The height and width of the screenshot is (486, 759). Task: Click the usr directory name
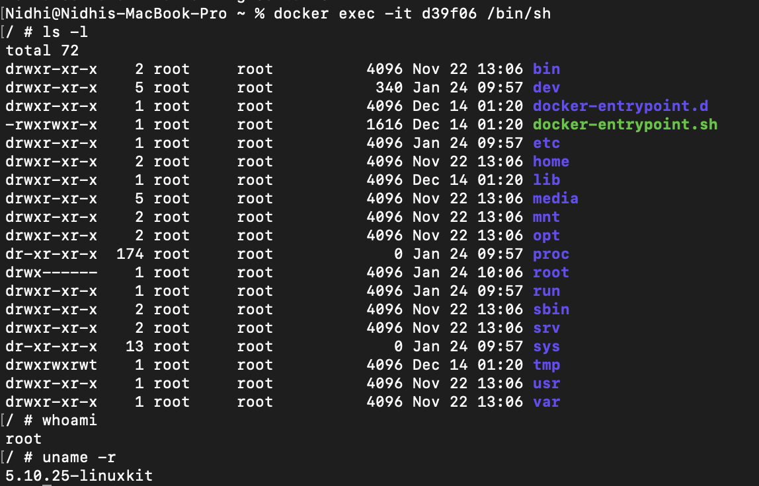pos(546,384)
